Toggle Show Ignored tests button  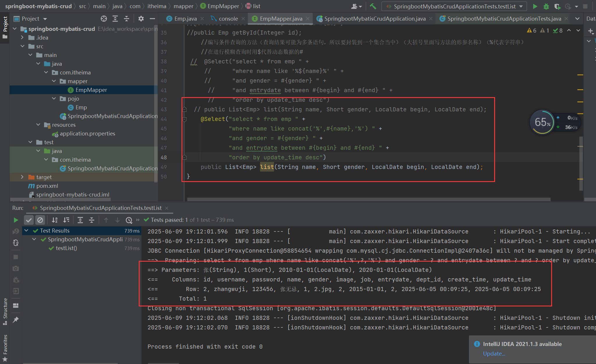40,220
